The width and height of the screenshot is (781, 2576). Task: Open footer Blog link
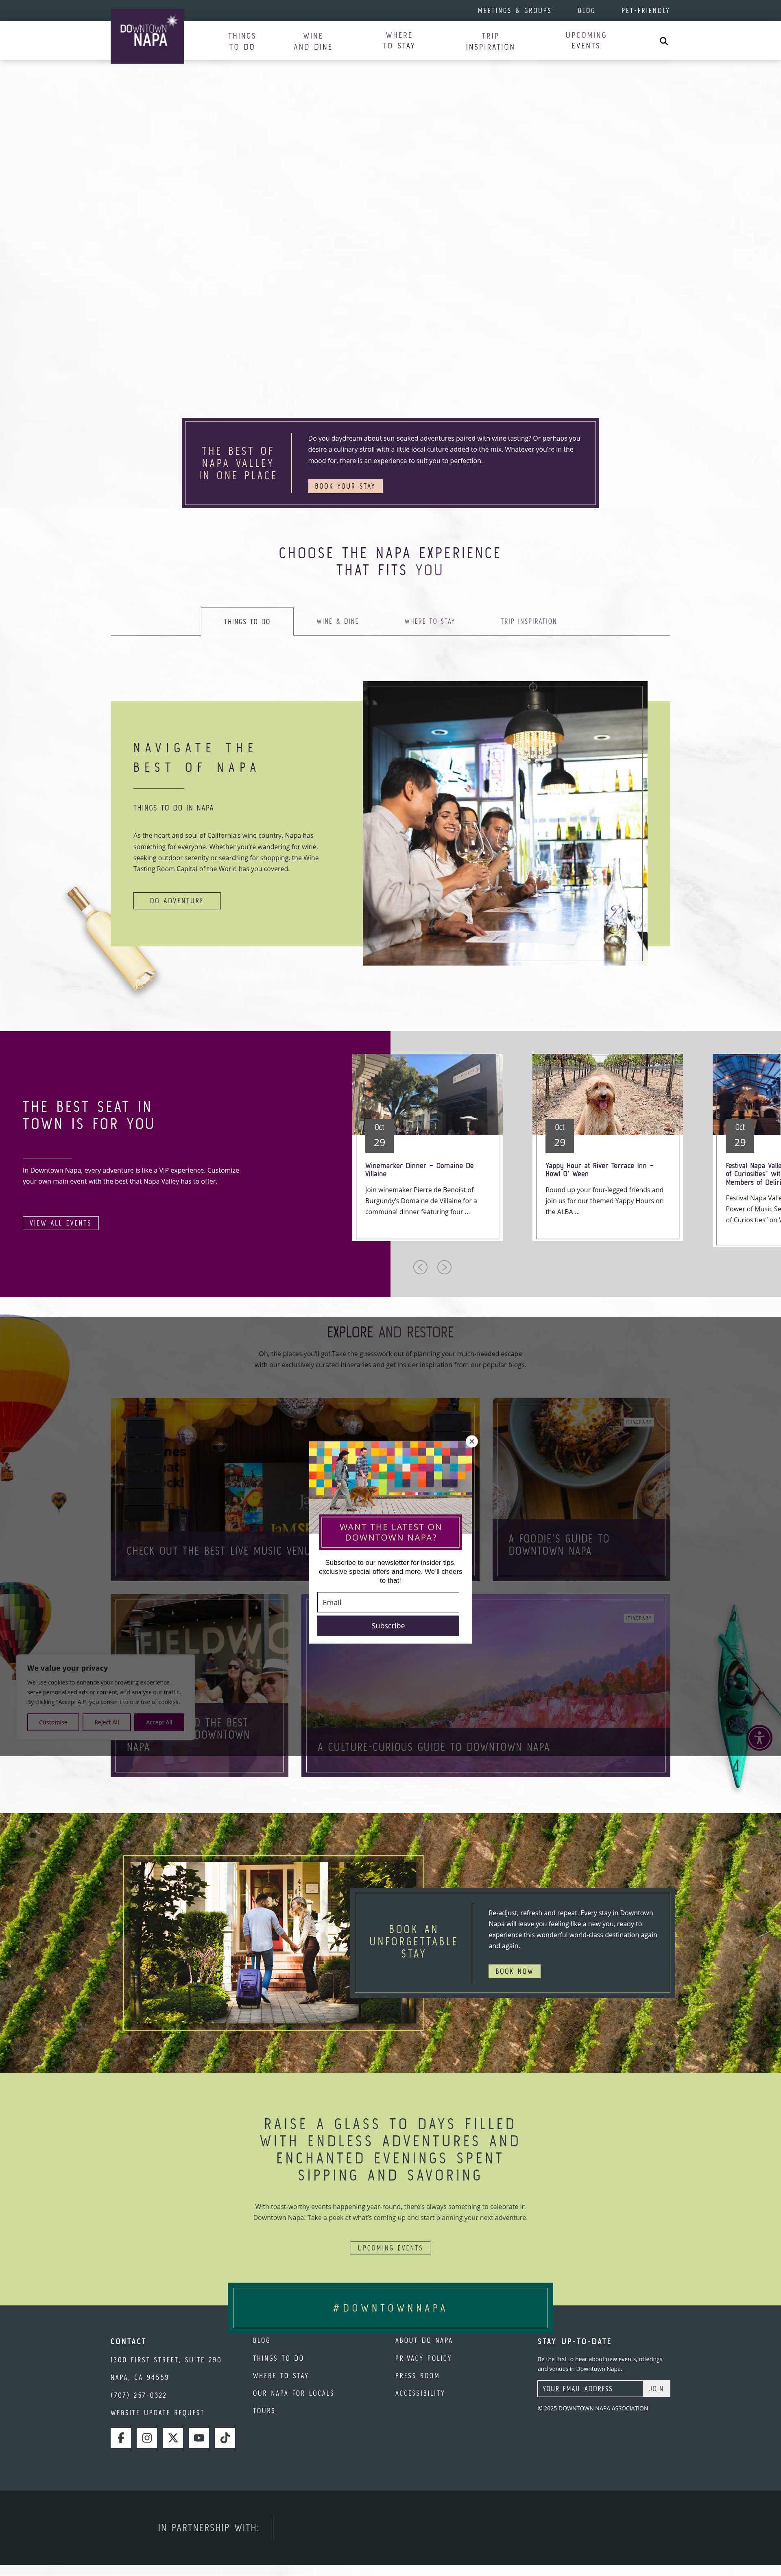click(x=261, y=2340)
